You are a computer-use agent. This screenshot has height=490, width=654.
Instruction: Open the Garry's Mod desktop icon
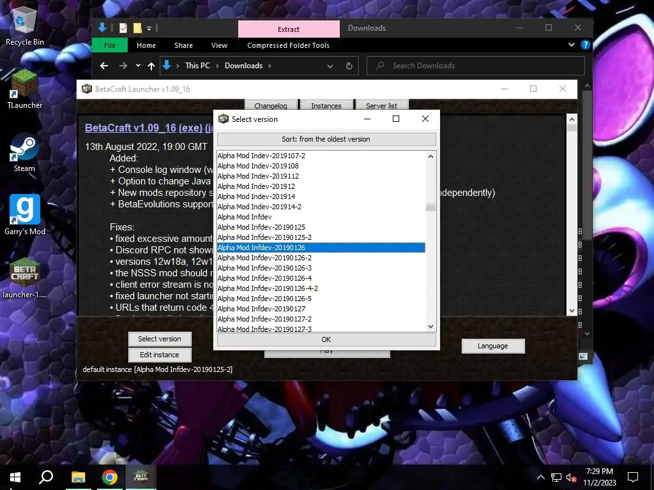click(25, 215)
